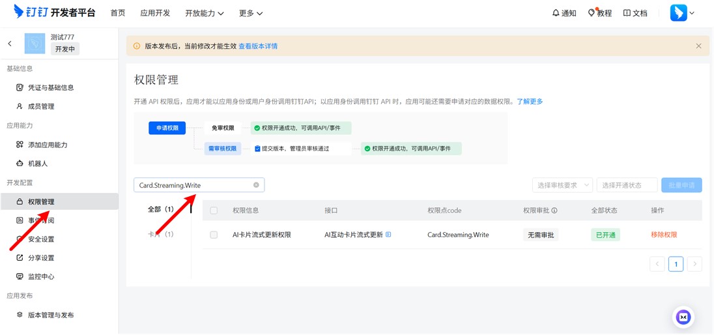Open the 选择开通状态 dropdown
This screenshot has height=335, width=714.
(627, 185)
